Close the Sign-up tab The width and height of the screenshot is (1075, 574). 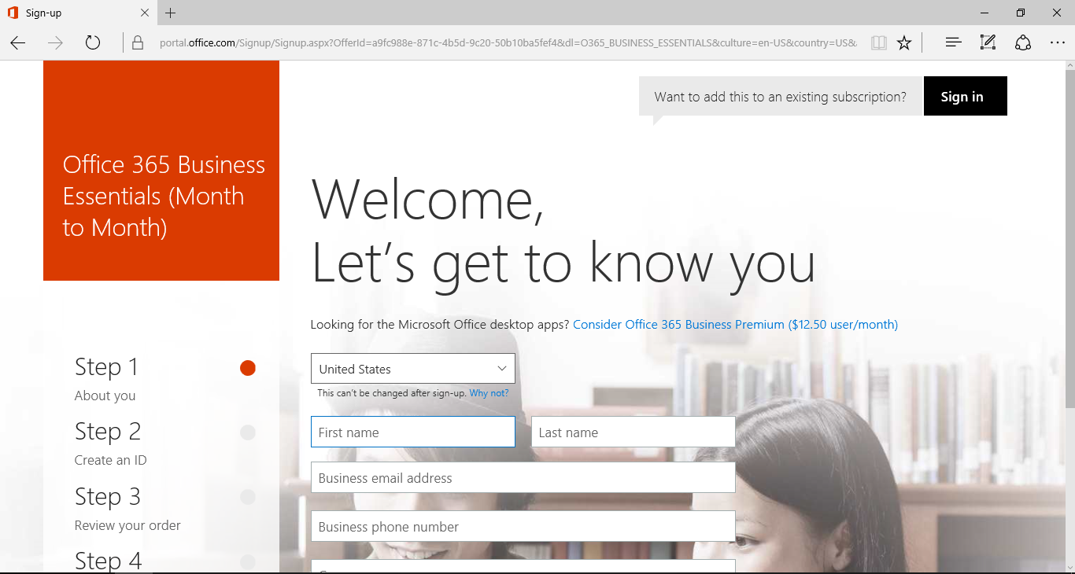(x=145, y=13)
